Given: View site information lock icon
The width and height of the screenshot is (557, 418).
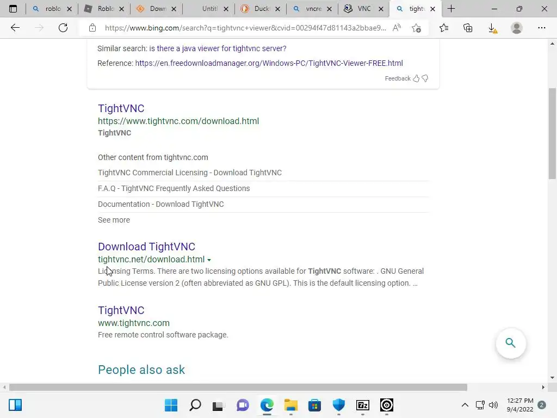Looking at the screenshot, I should click(92, 28).
